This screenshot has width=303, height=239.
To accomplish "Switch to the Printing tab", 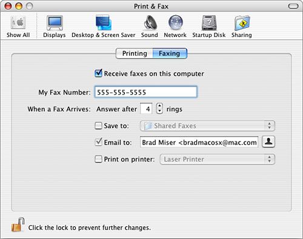I will 135,53.
